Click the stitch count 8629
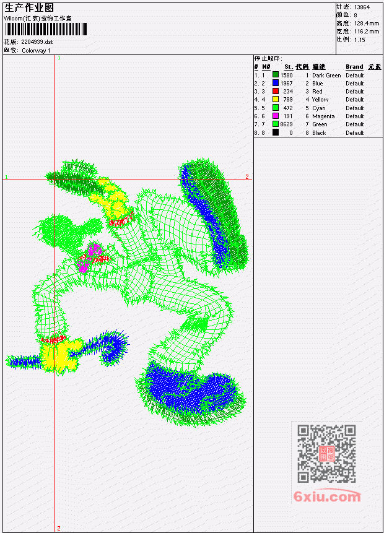This screenshot has width=384, height=533. pyautogui.click(x=286, y=124)
